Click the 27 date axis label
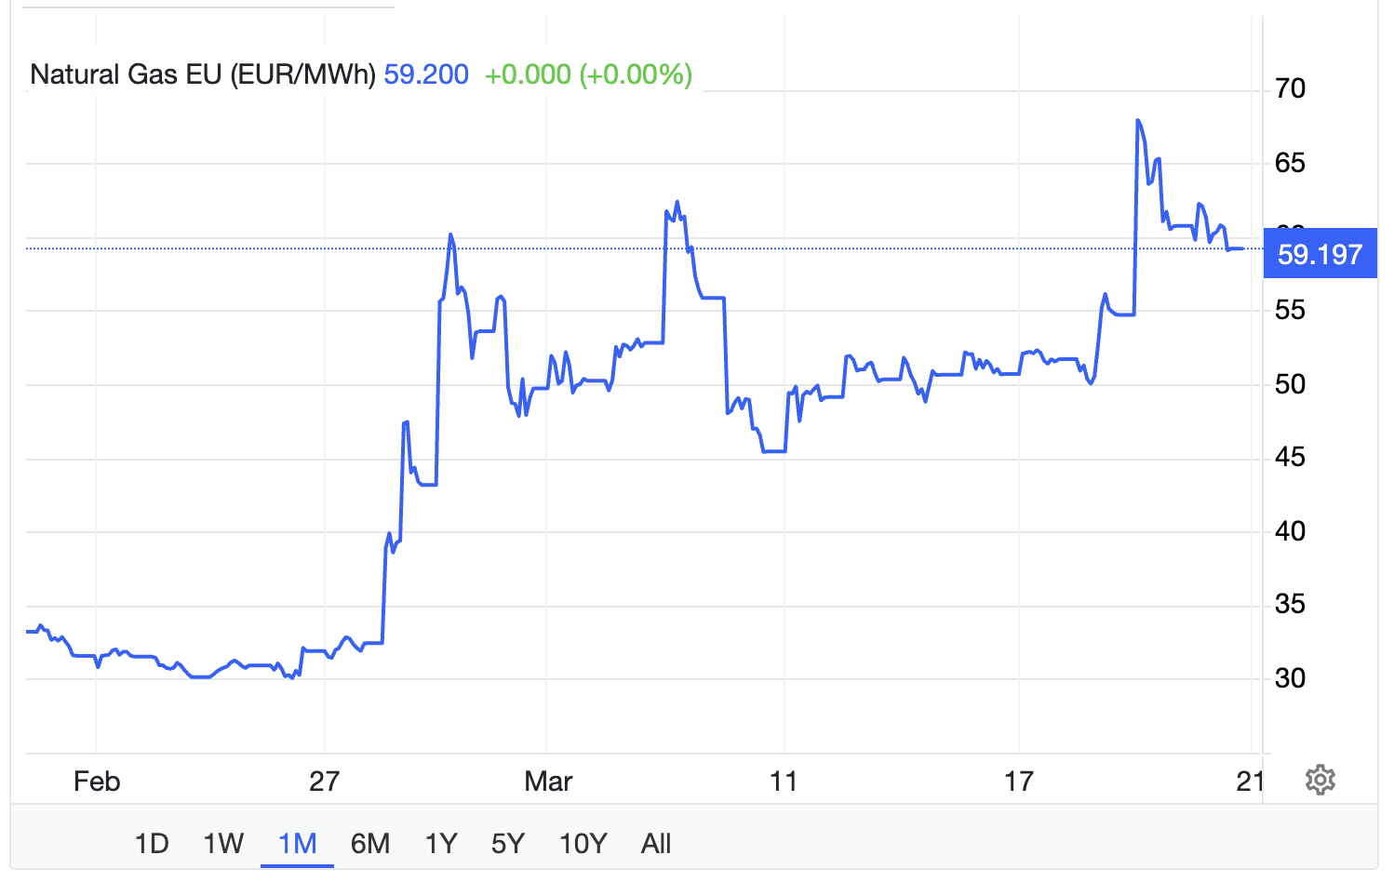Image resolution: width=1394 pixels, height=882 pixels. [324, 781]
